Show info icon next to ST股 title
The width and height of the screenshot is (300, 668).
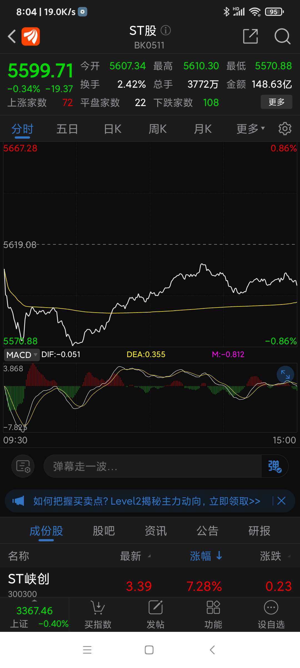(166, 30)
